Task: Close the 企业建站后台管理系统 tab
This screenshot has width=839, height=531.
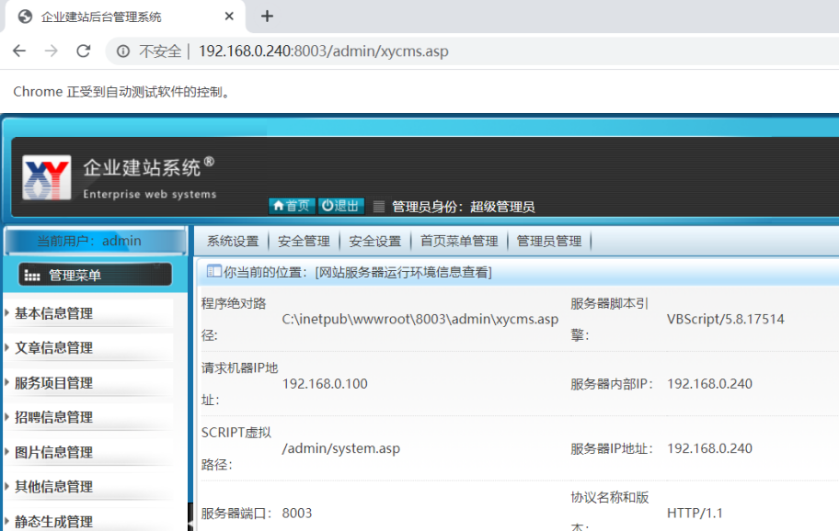Action: pyautogui.click(x=229, y=17)
